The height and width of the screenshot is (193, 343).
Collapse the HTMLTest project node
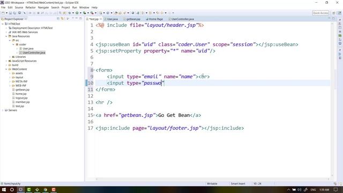3,24
